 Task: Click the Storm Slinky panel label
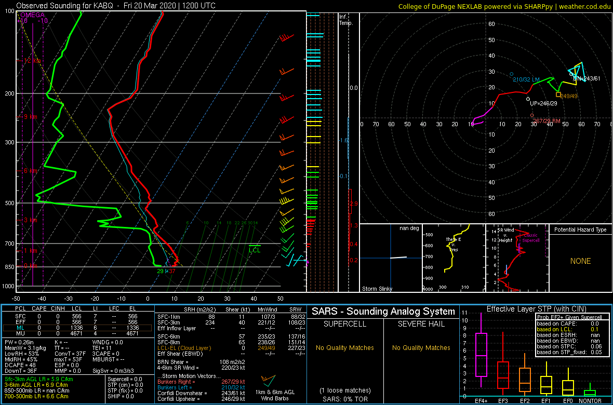pyautogui.click(x=377, y=289)
